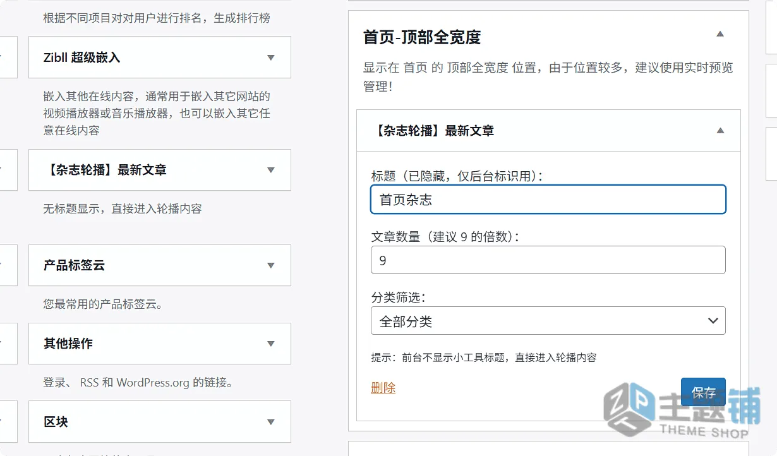Select the 其他操作 widget title
This screenshot has height=456, width=777.
pos(68,344)
